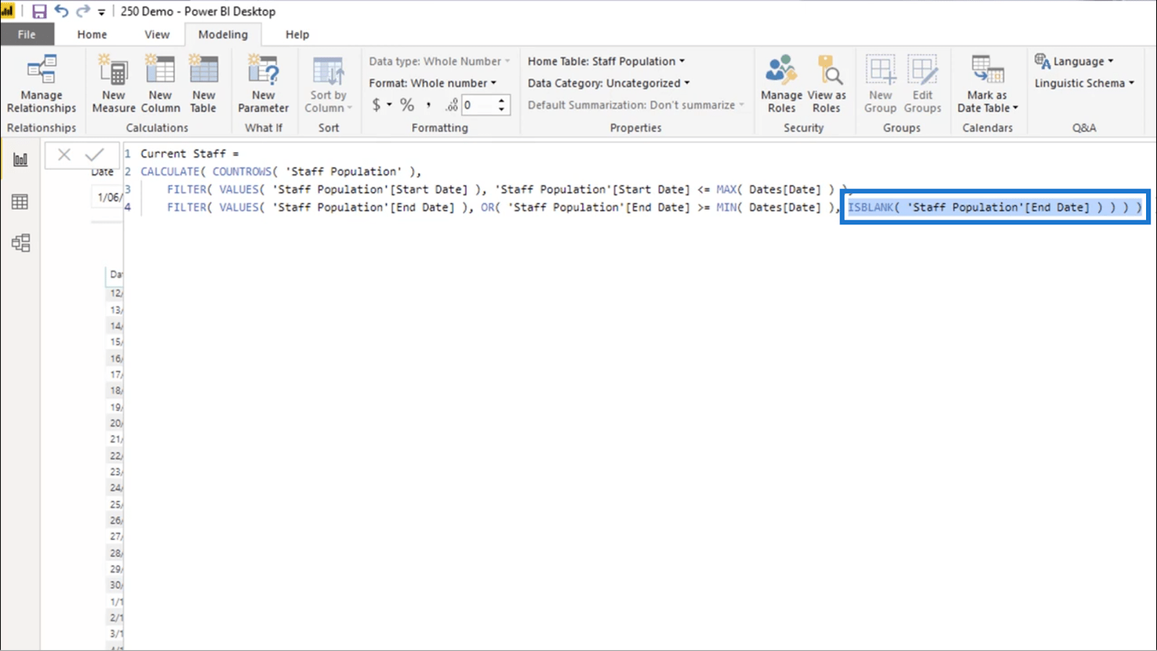Expand Data Category Uncategorized dropdown
This screenshot has width=1157, height=651.
[x=608, y=83]
